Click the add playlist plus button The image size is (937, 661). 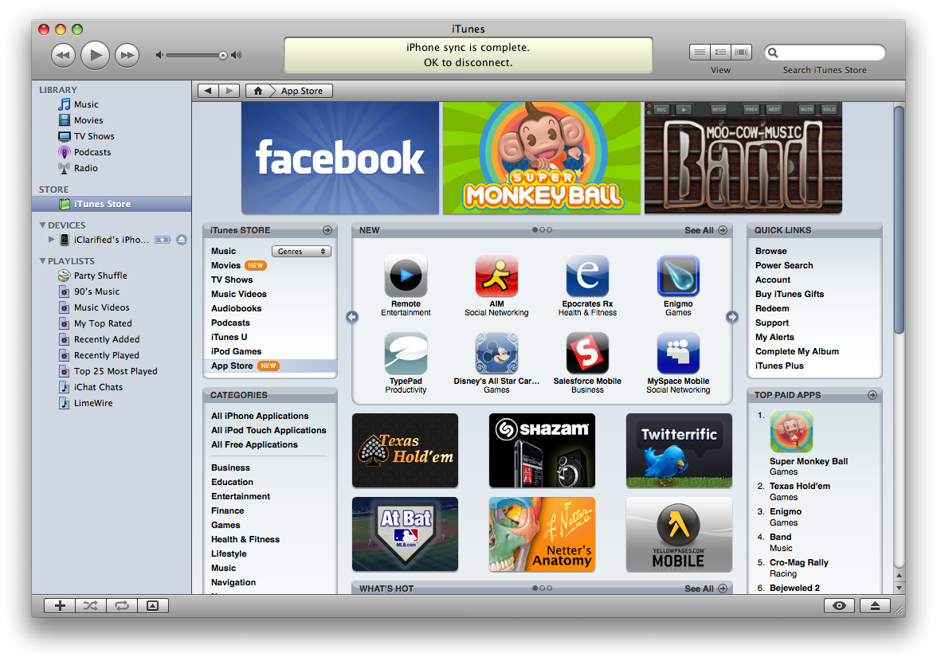click(x=60, y=605)
